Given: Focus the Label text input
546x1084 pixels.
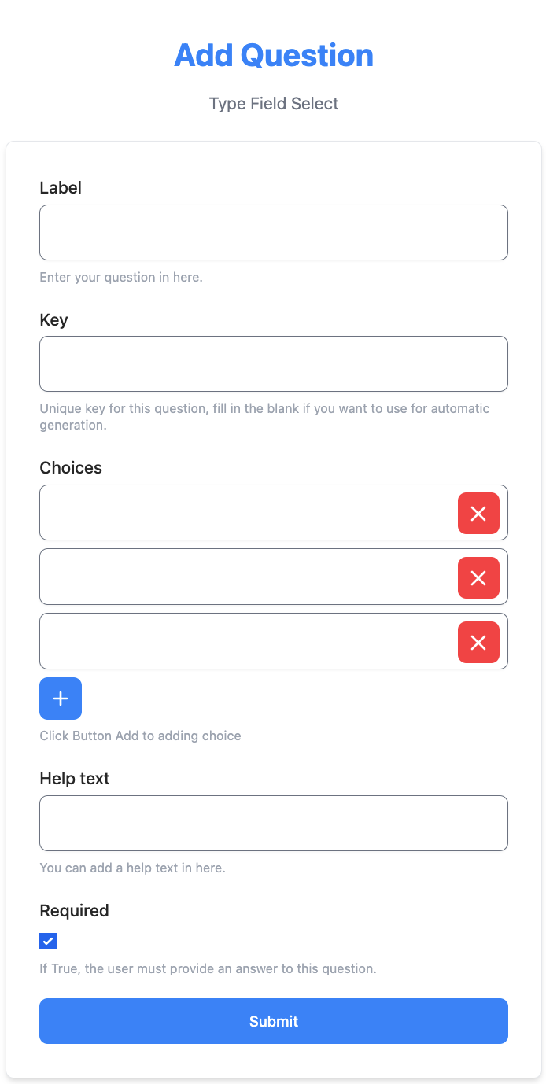Looking at the screenshot, I should (274, 232).
